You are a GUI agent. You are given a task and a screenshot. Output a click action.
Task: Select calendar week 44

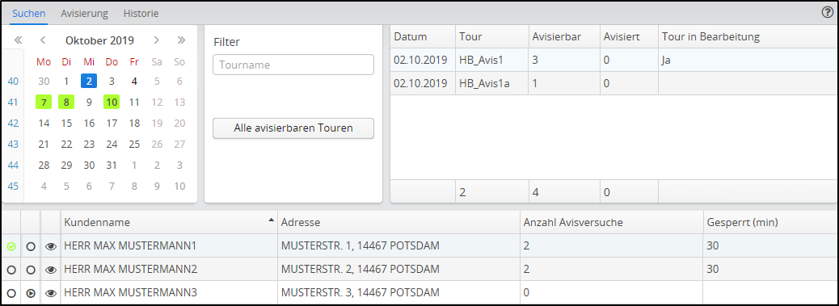[x=14, y=166]
